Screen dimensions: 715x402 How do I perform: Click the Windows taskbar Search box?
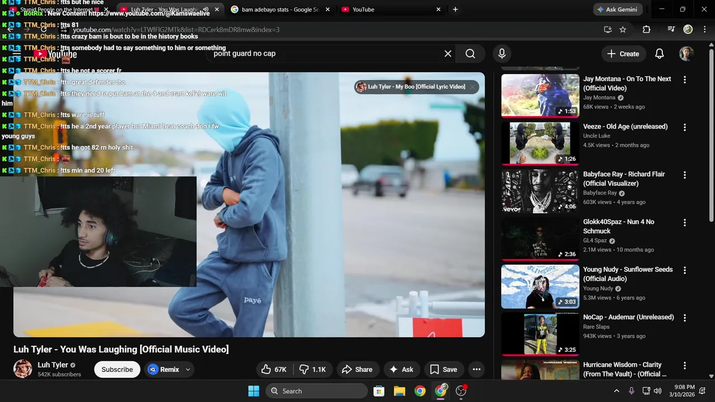point(317,391)
